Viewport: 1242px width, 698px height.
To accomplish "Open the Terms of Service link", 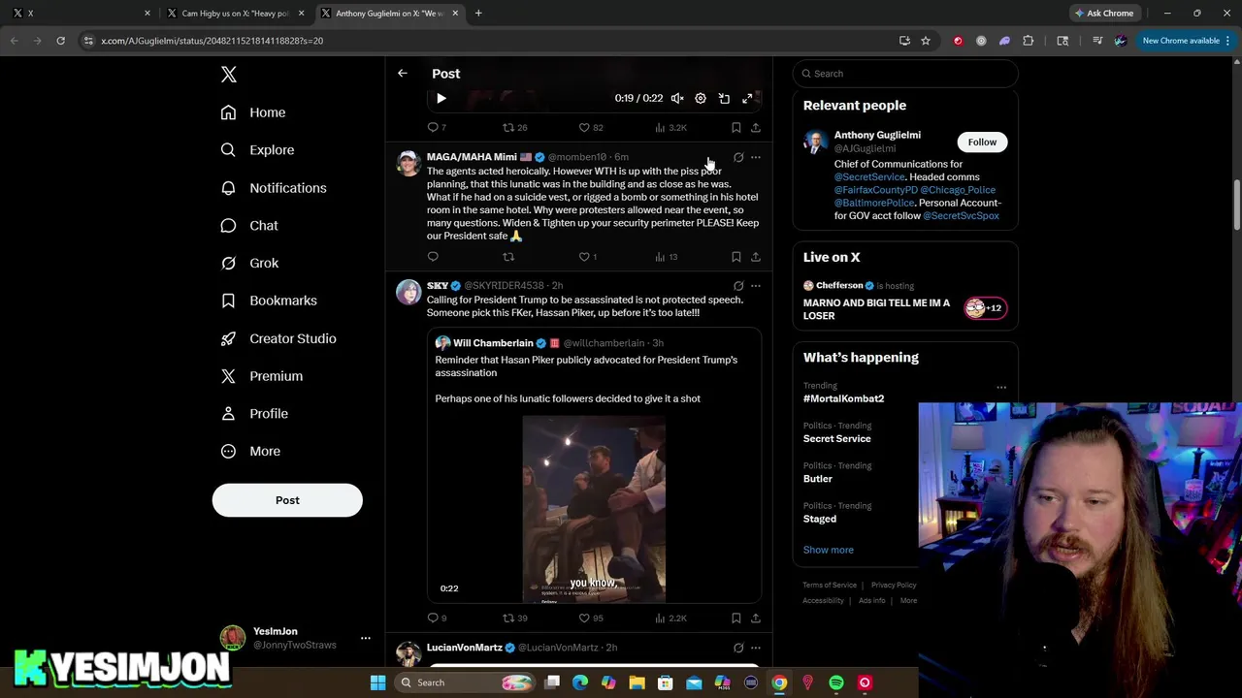I will click(x=830, y=586).
